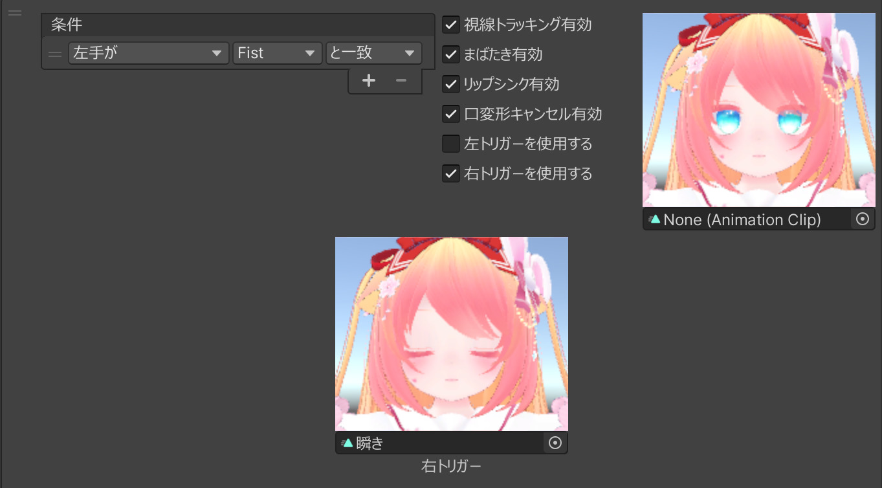Open the 左手が hand condition dropdown
882x488 pixels.
(x=149, y=53)
